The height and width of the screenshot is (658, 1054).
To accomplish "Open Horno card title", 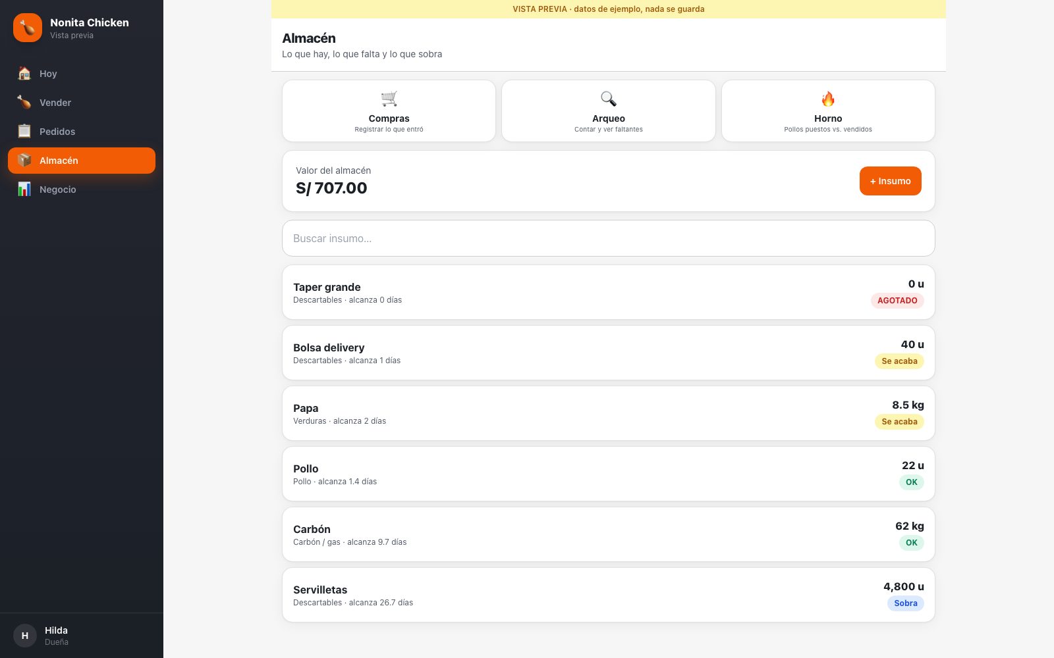I will click(x=828, y=118).
